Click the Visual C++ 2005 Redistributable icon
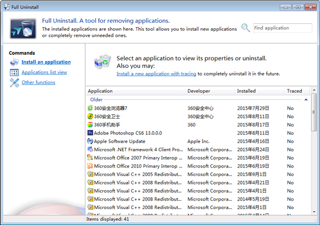Viewport: 320px width, 225px height. 90,174
